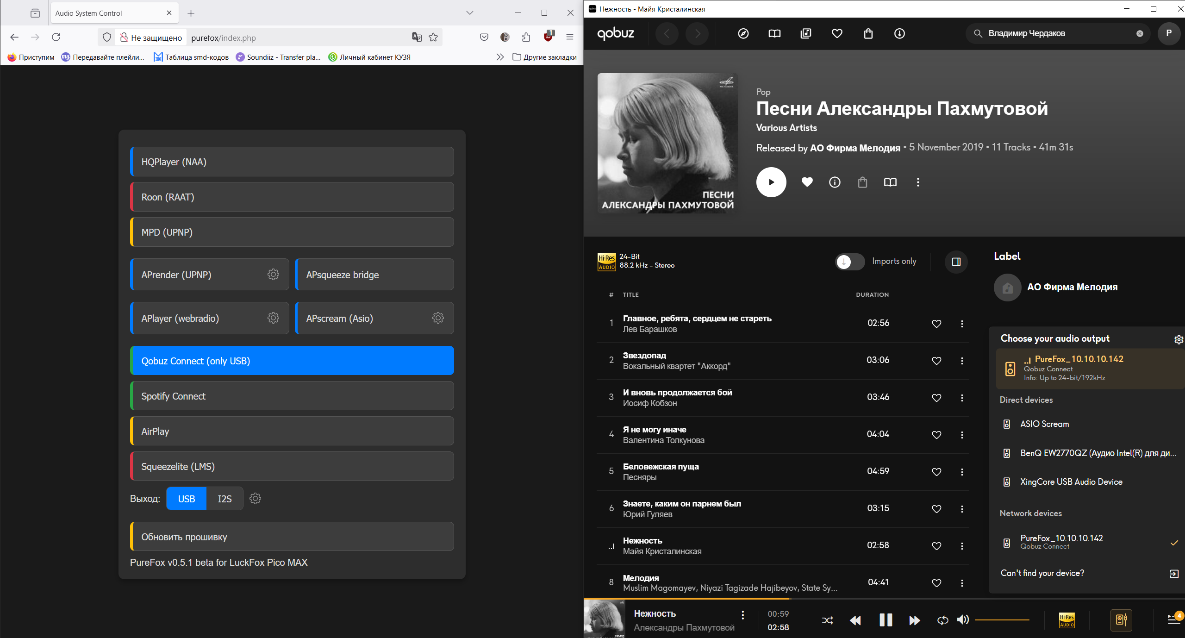
Task: Switch output to I2S
Action: [225, 499]
